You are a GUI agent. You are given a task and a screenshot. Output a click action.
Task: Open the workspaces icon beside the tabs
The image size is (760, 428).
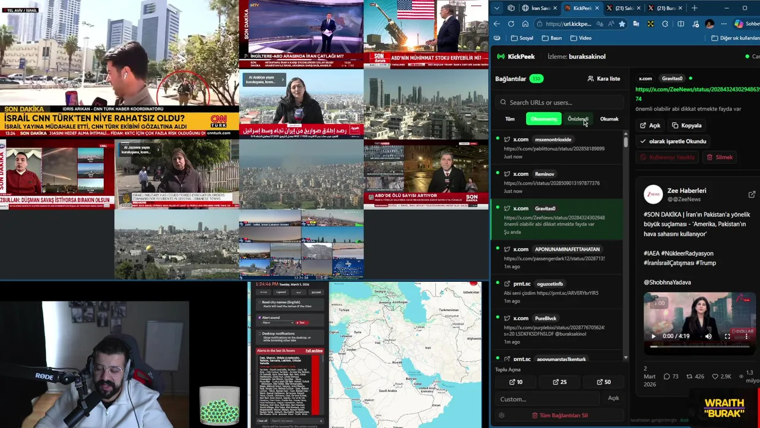511,8
